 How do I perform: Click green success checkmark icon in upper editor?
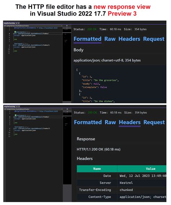tap(15, 32)
